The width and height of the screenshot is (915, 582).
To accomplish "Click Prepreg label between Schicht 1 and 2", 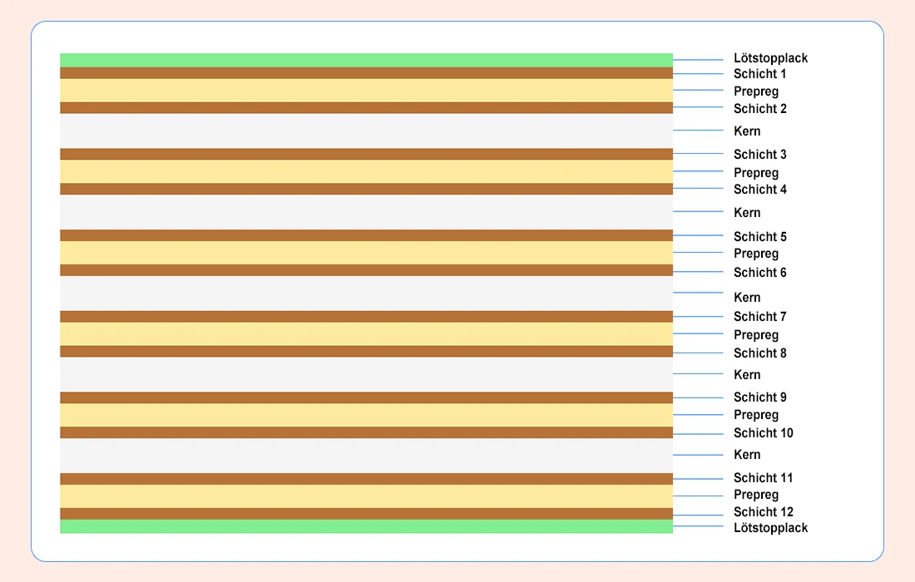I will [756, 91].
